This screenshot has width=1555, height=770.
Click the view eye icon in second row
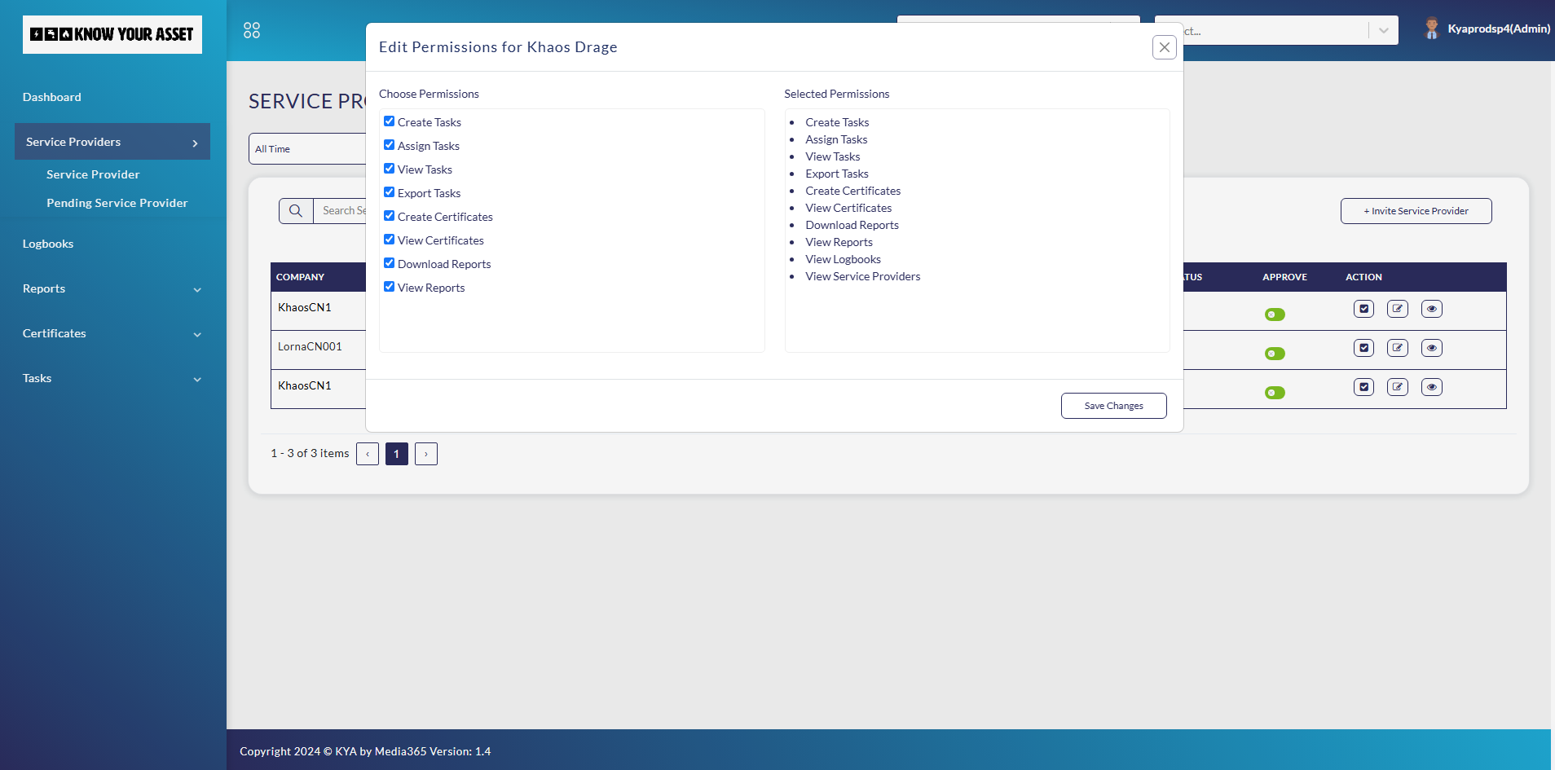(1431, 348)
